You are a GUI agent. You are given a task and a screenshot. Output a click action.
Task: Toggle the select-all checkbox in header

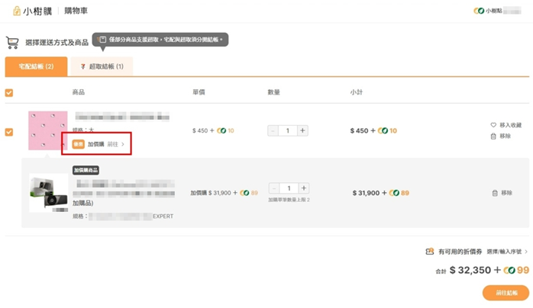9,92
